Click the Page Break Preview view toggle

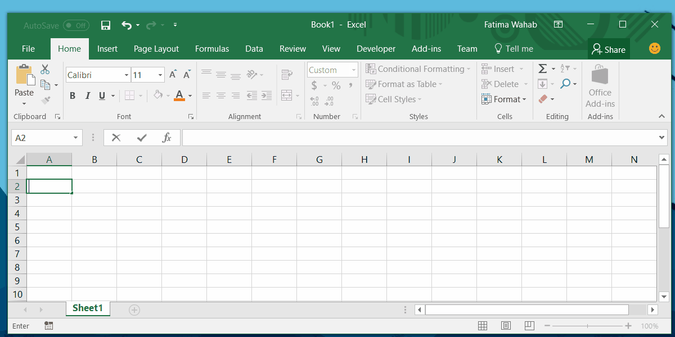coord(529,325)
